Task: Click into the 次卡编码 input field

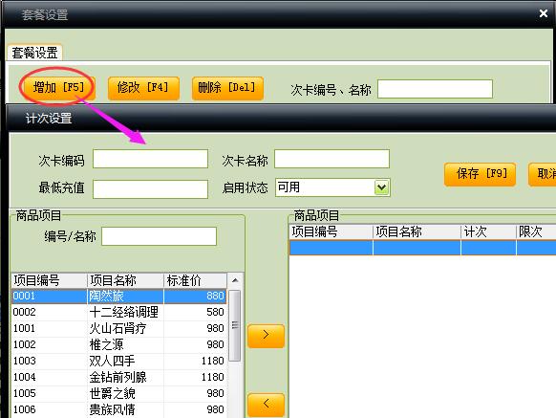Action: (x=150, y=159)
